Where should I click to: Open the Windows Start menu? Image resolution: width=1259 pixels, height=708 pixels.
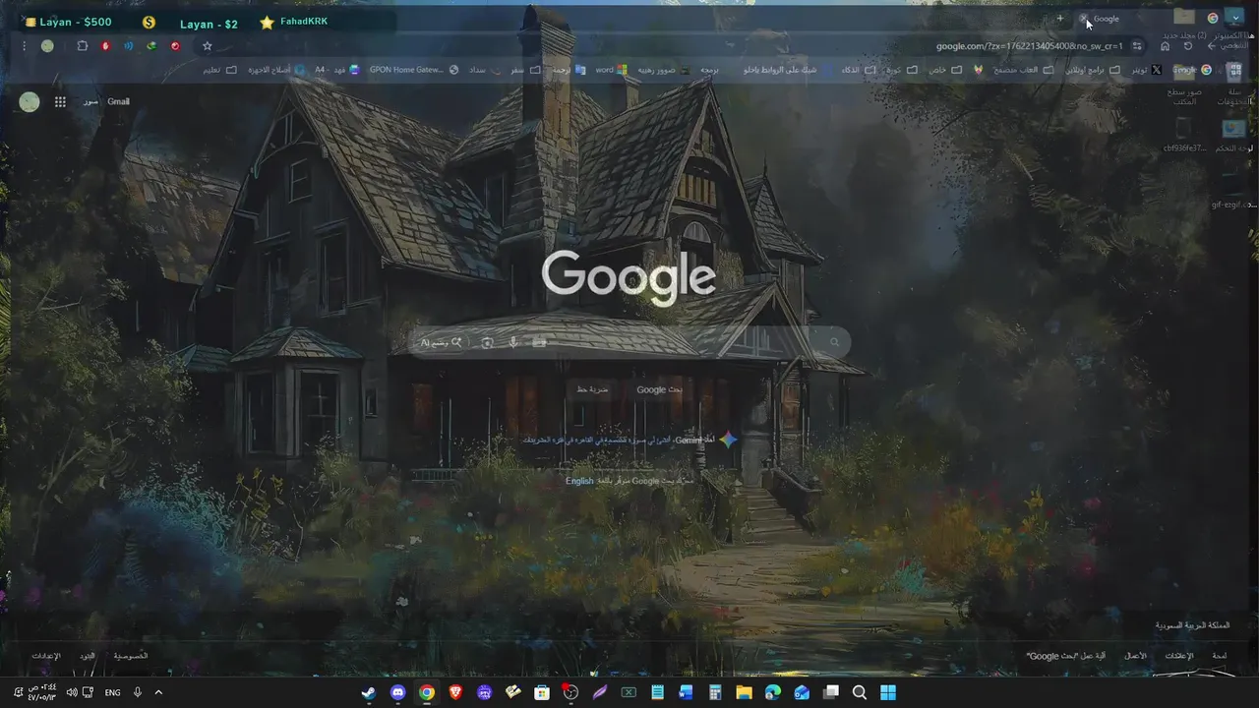pos(888,692)
